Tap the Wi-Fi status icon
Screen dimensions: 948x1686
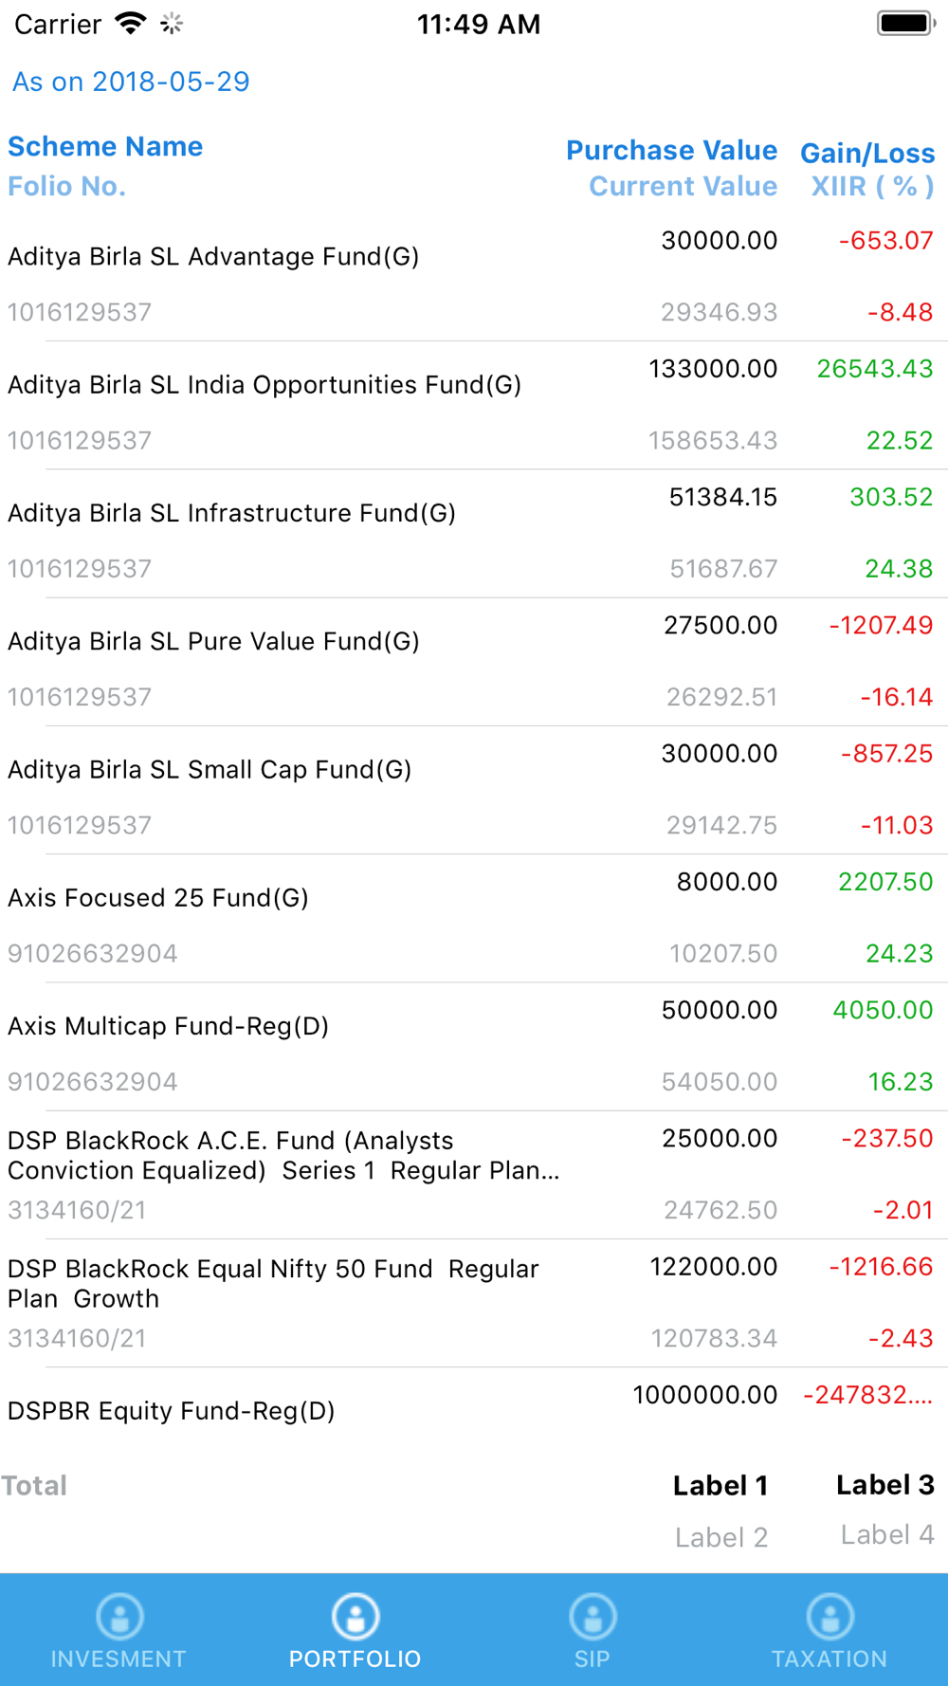[130, 24]
